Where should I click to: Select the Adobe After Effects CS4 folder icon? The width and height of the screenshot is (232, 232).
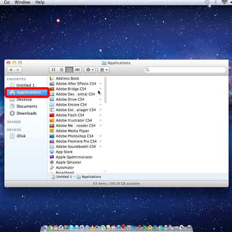[52, 84]
